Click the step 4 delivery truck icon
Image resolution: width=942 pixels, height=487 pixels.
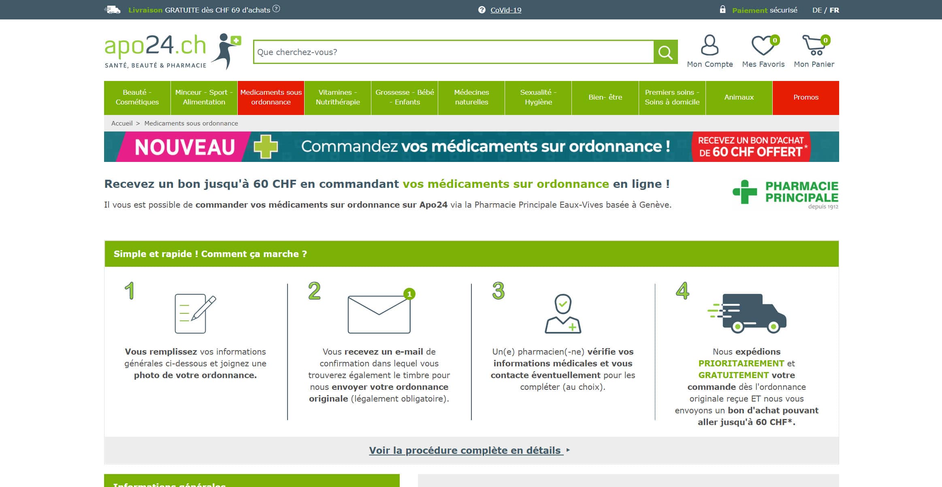coord(747,314)
